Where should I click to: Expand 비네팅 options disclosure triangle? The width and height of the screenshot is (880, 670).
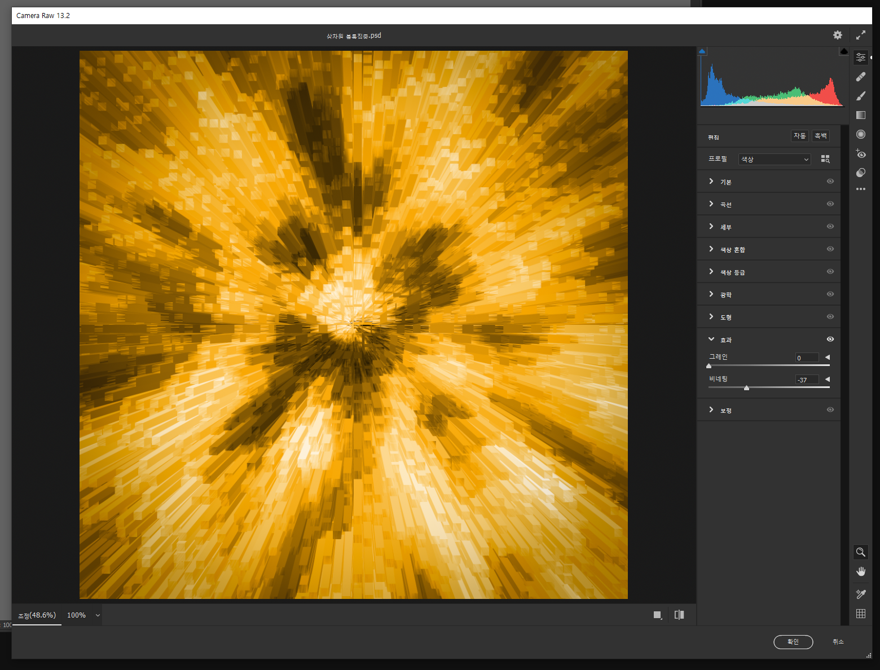828,379
